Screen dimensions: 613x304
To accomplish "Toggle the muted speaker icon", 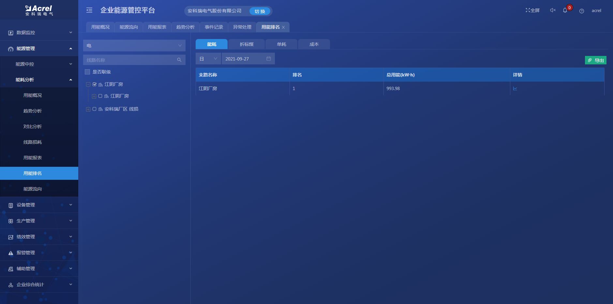I will 553,10.
